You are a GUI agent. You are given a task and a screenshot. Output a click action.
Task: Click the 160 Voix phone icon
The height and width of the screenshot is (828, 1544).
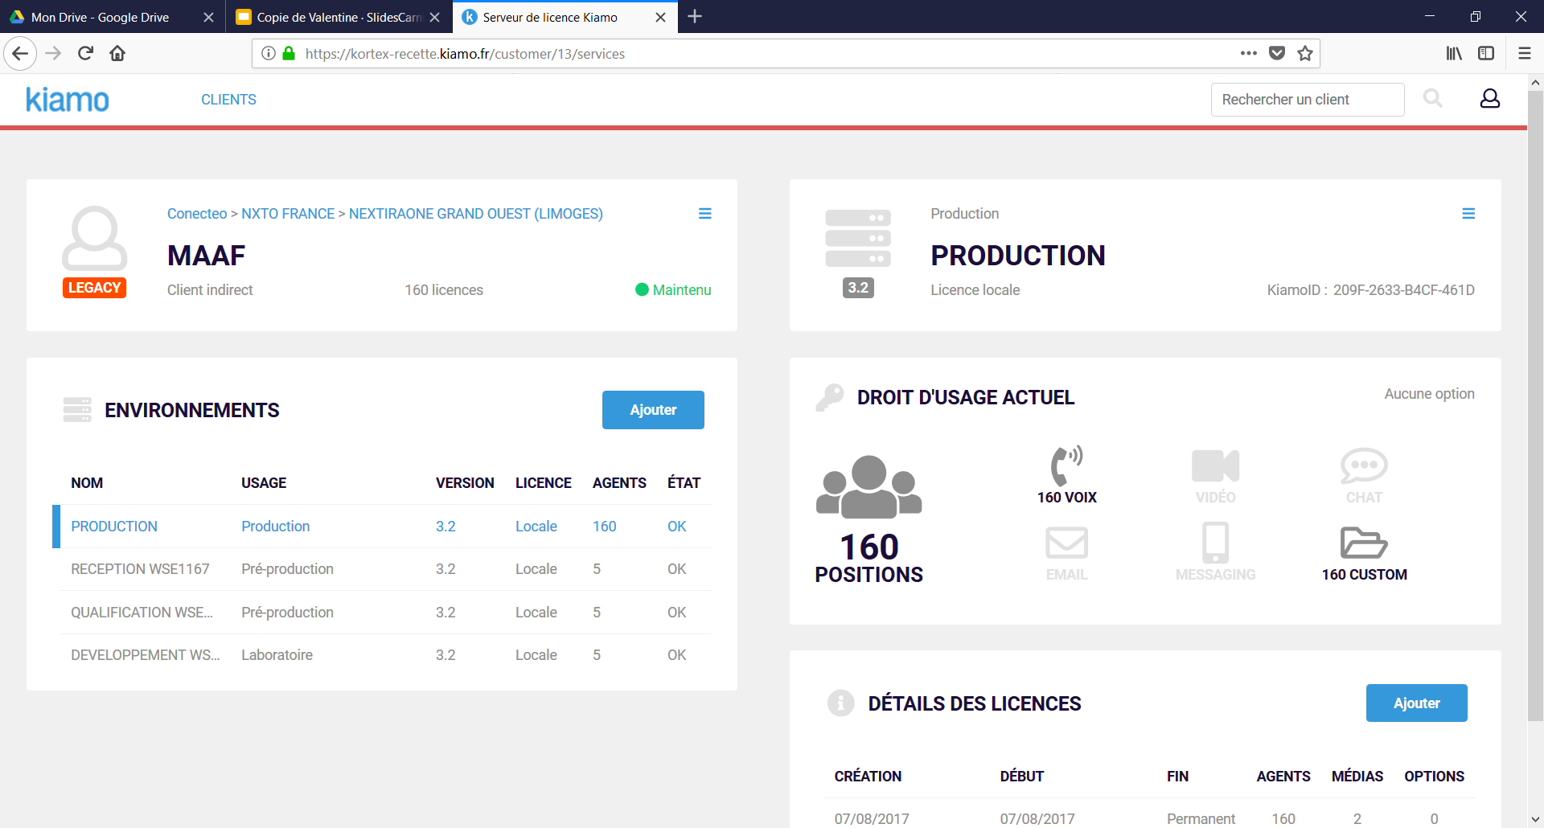pos(1066,465)
